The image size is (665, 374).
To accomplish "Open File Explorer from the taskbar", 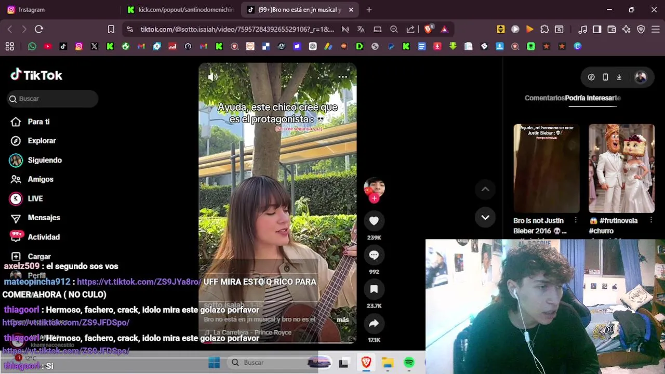I will 388,363.
